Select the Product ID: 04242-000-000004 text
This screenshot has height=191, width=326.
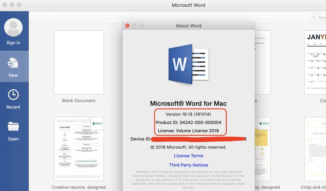[x=189, y=123]
